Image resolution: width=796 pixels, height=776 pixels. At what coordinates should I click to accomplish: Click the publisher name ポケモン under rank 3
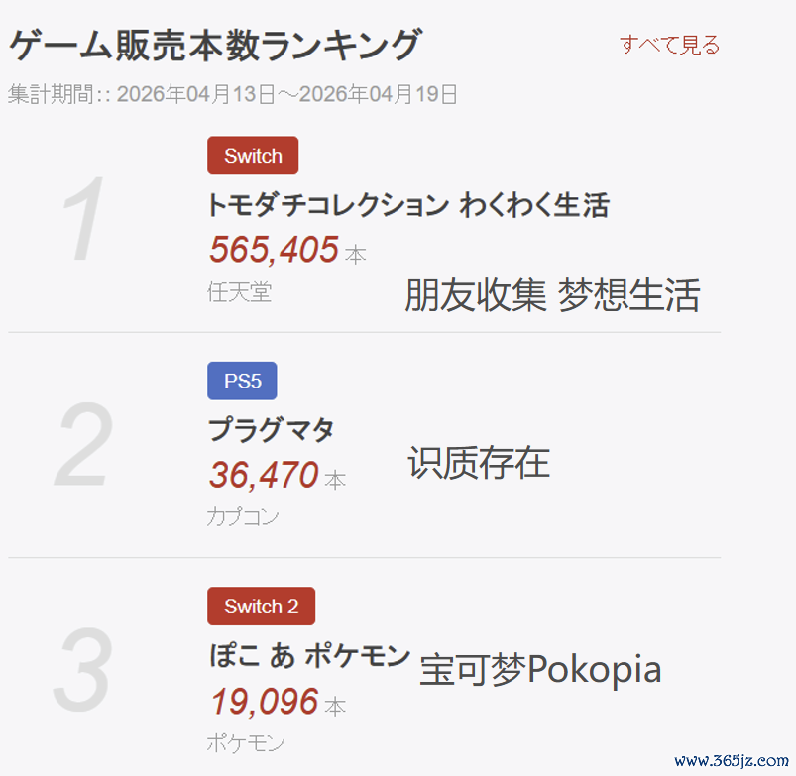(x=245, y=743)
